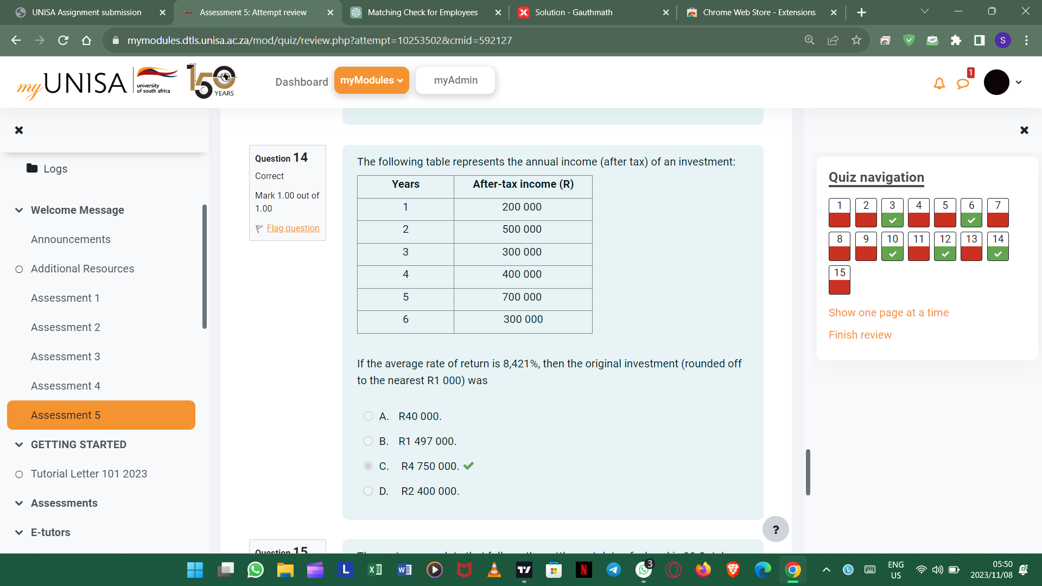Screen dimensions: 1042x586
Task: Open the Chrome extensions puzzle icon
Action: [956, 40]
